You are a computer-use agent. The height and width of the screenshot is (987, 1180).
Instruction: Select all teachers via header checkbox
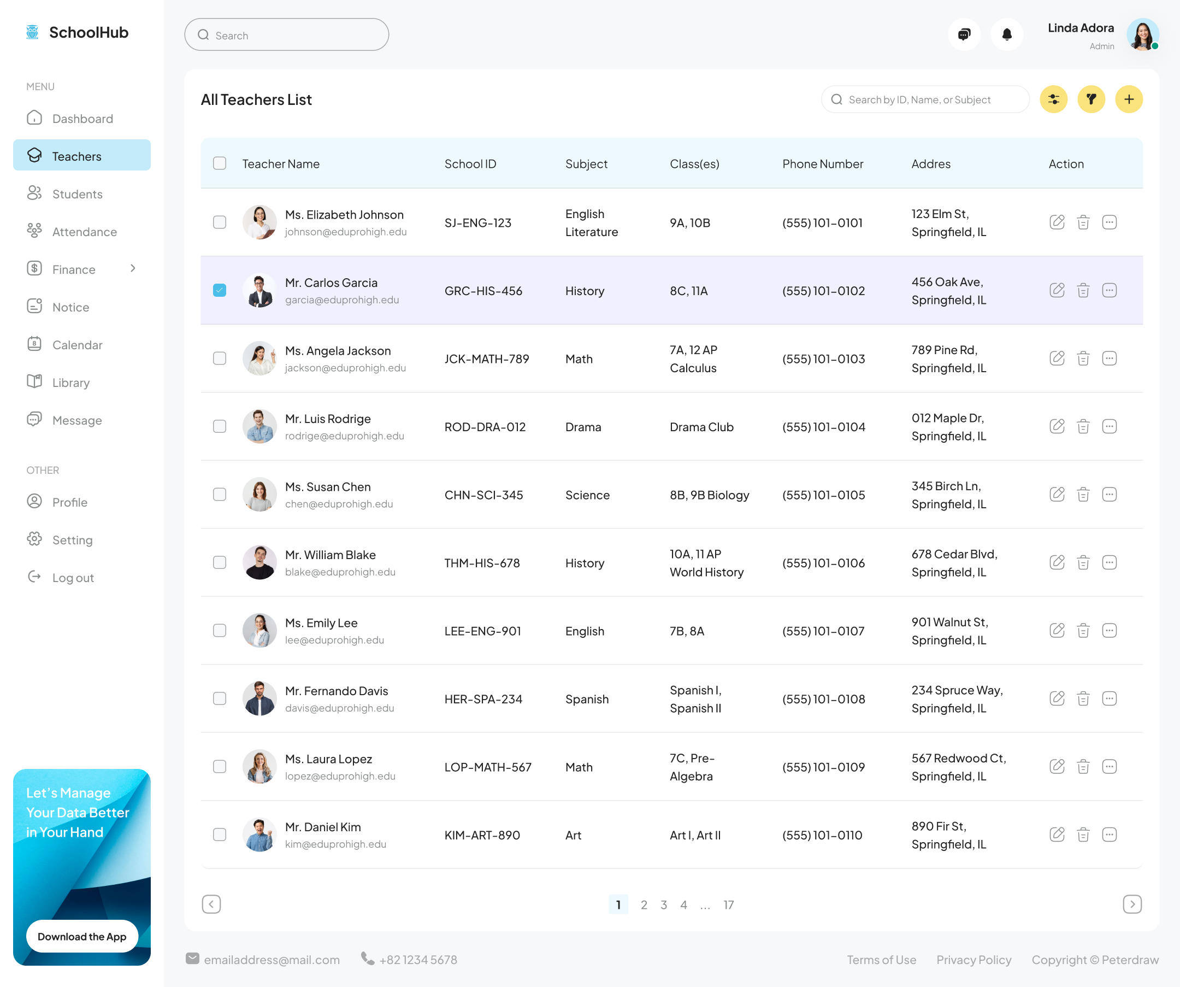[x=219, y=163]
